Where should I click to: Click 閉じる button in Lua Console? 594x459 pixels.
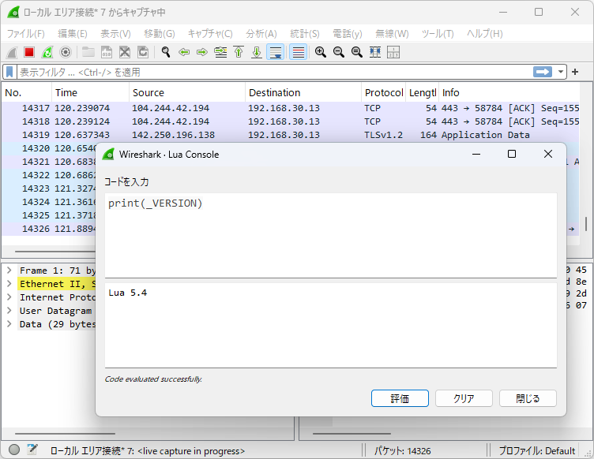pos(528,398)
